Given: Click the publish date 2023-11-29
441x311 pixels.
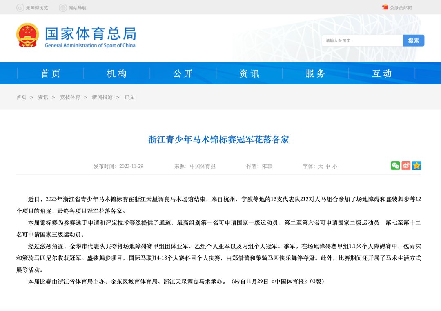Looking at the screenshot, I should click(131, 166).
